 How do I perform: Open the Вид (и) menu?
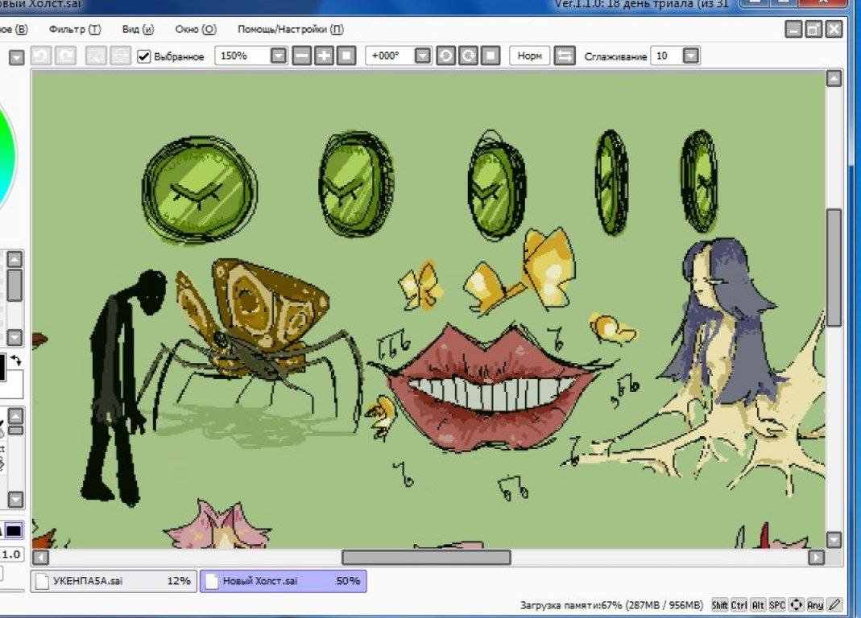[x=138, y=29]
